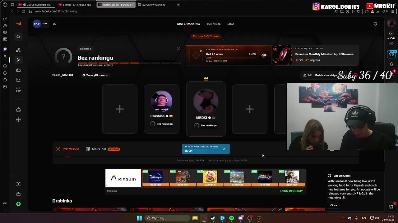Open the Kinguin ad logo
The image size is (398, 223).
(123, 178)
